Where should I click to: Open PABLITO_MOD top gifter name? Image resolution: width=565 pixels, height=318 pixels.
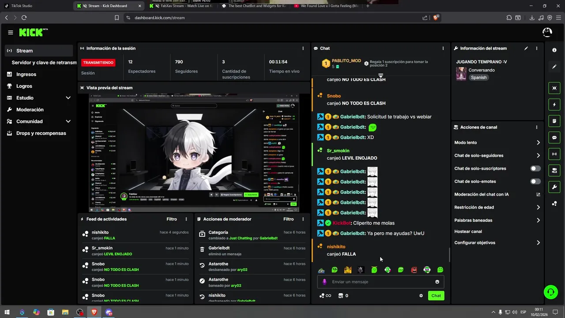pyautogui.click(x=346, y=61)
